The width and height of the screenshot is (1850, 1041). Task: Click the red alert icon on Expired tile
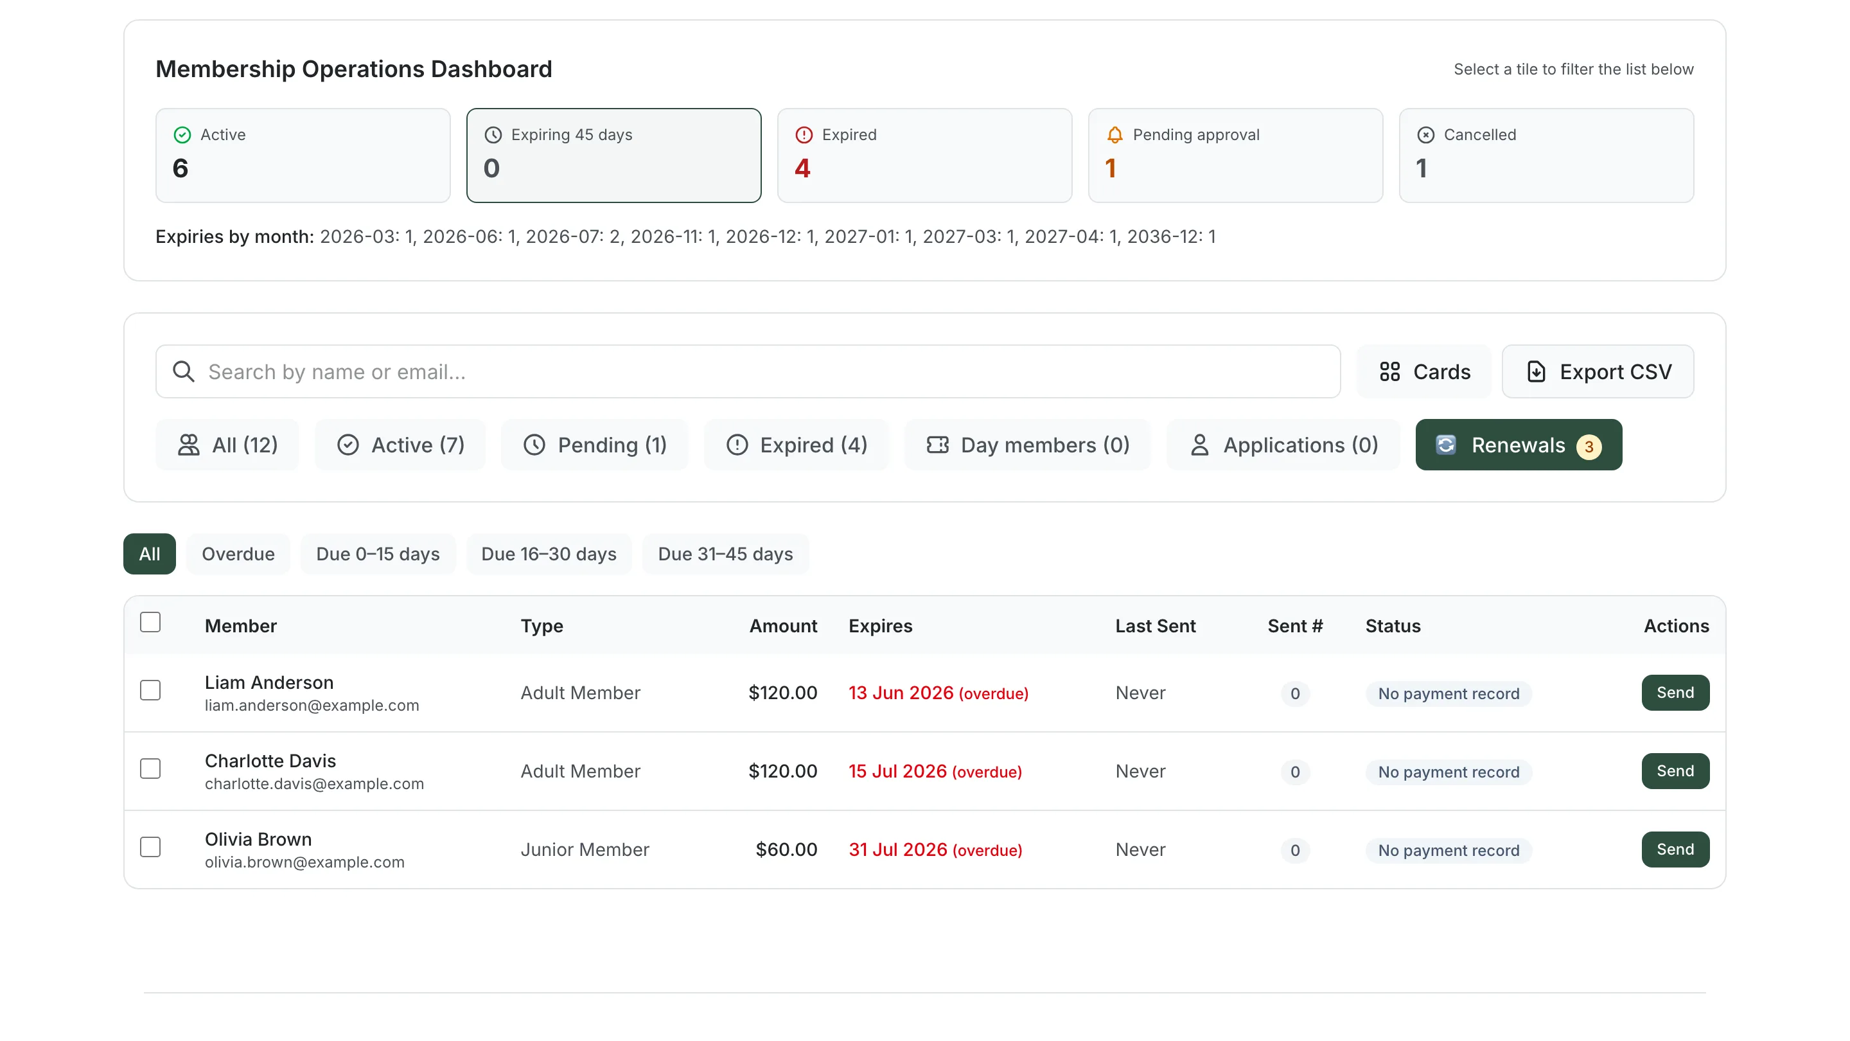(x=804, y=135)
